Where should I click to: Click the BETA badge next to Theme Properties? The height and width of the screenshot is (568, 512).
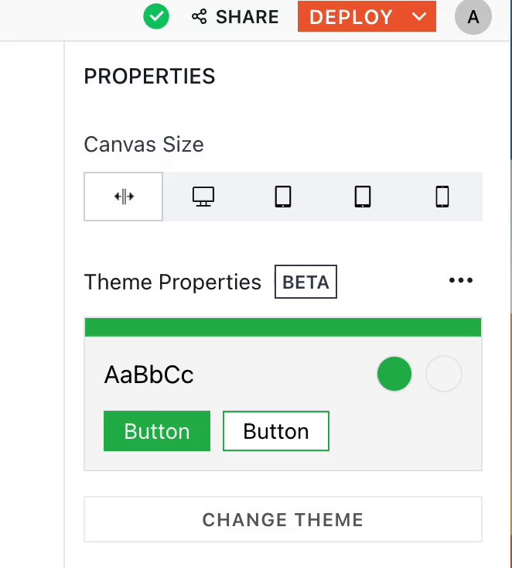[305, 282]
